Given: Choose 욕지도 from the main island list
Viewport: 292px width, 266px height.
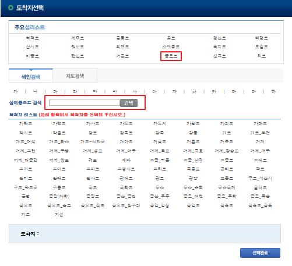Looking at the screenshot, I should (x=219, y=47).
